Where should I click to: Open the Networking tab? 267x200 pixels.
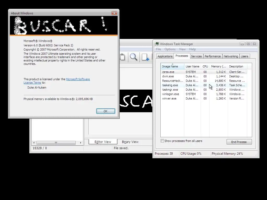pyautogui.click(x=231, y=56)
